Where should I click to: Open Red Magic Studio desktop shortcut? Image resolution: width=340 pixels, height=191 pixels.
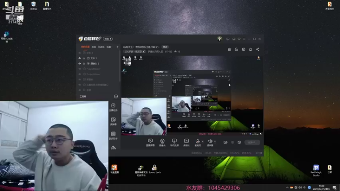pyautogui.click(x=316, y=171)
